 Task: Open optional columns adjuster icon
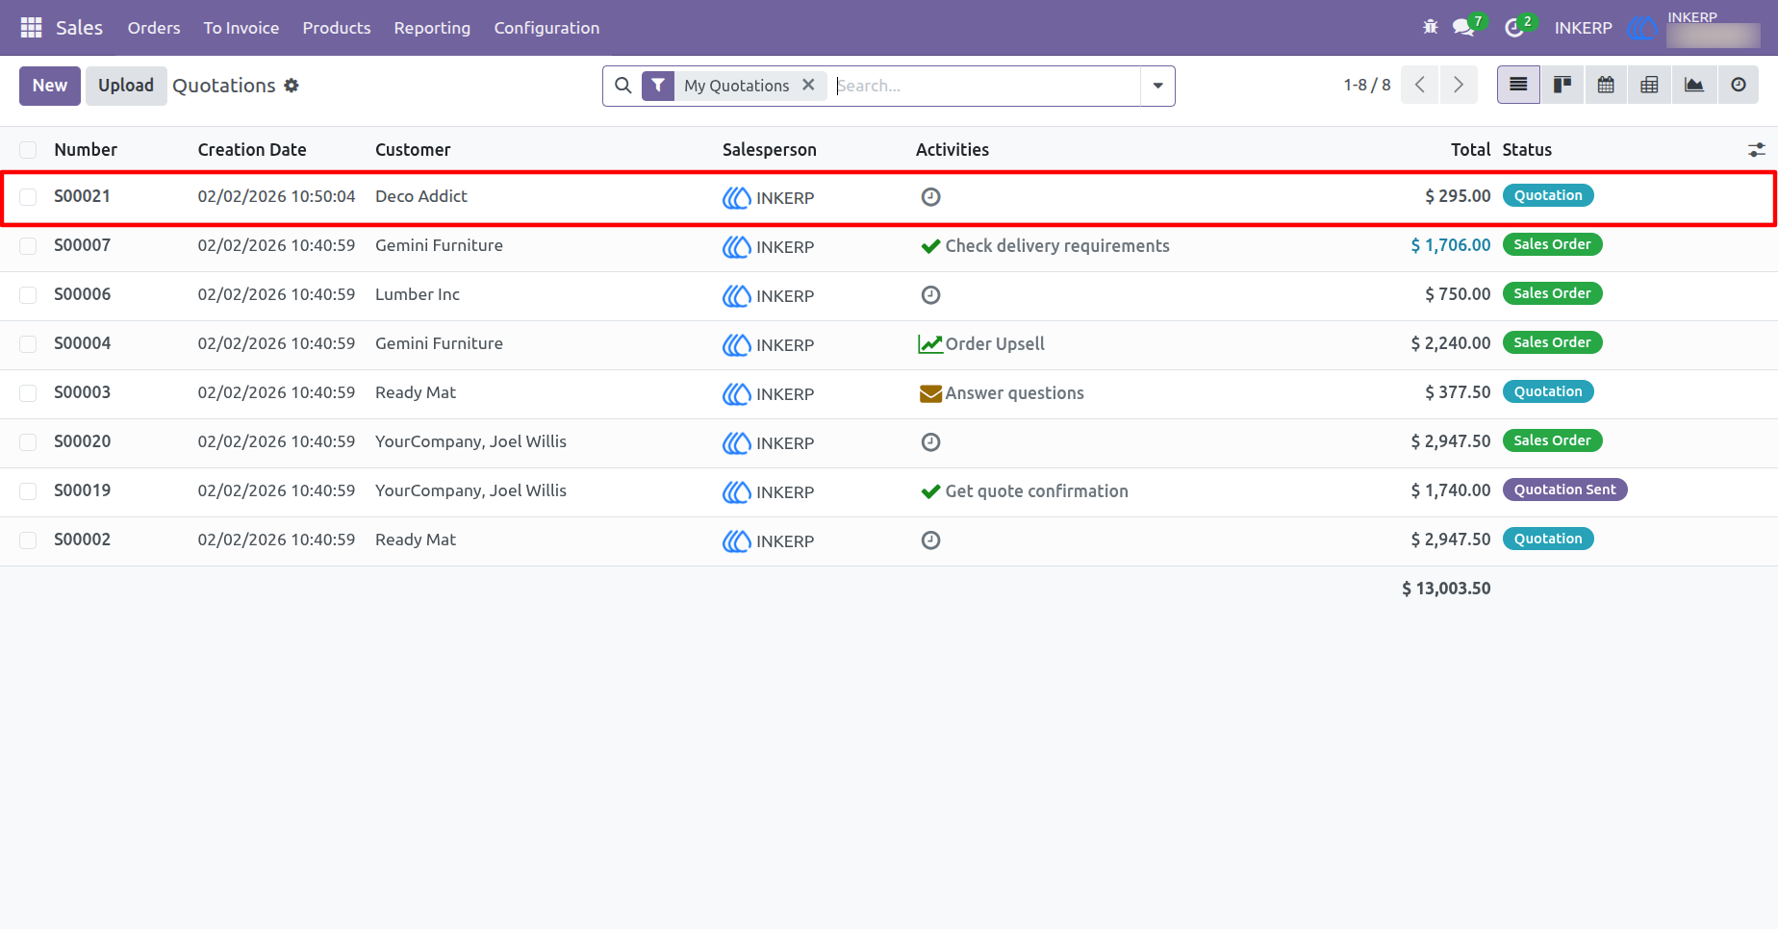click(x=1757, y=150)
